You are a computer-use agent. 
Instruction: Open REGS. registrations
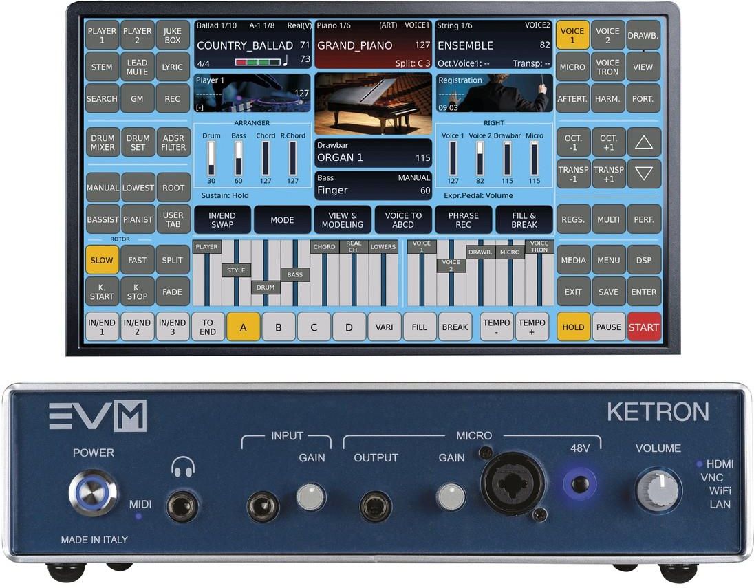(573, 219)
